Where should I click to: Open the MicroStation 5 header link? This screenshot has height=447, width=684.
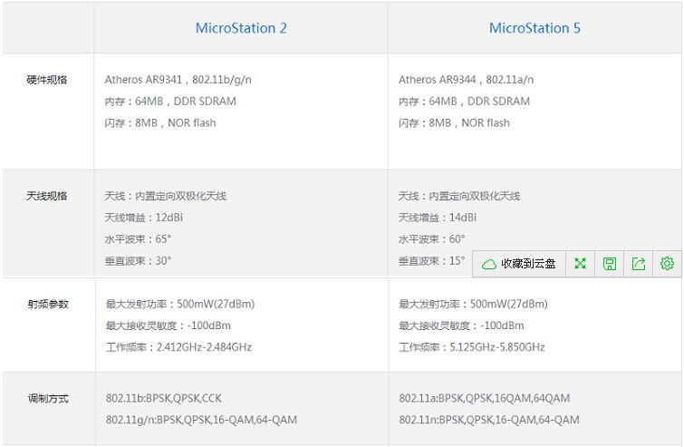coord(535,28)
